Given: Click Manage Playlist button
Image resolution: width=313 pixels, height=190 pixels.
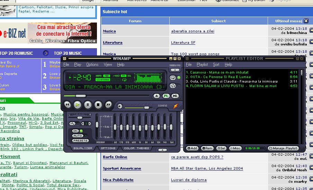Looking at the screenshot, I should pos(283,148).
